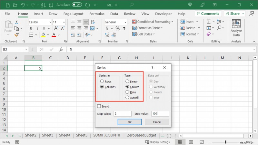Toggle Bold formatting

(31, 28)
